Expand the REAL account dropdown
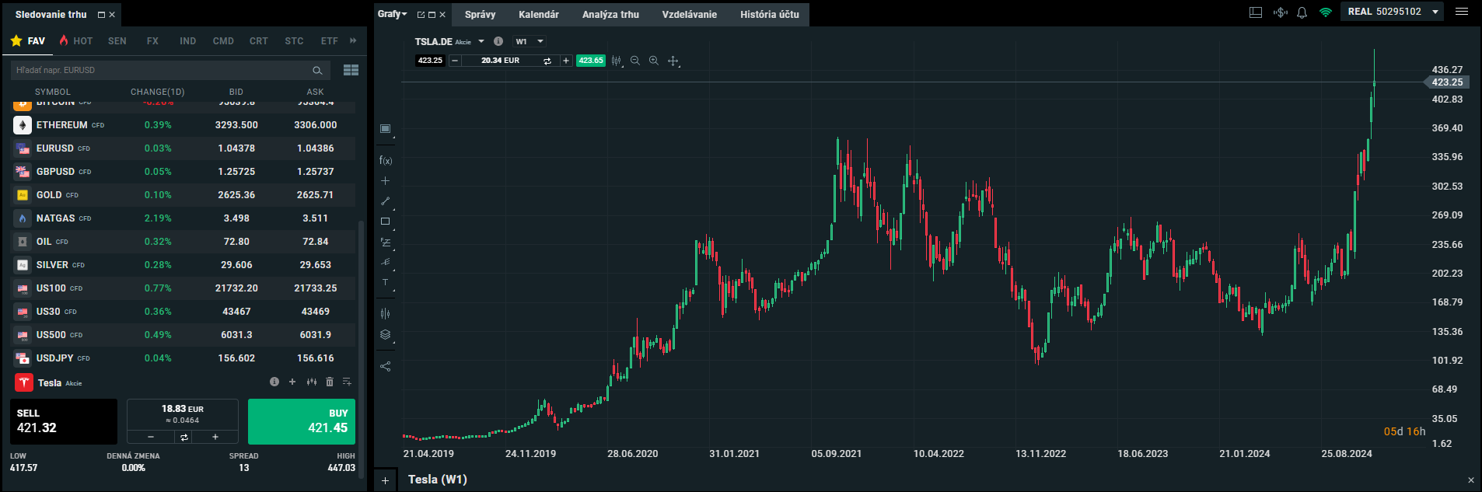 coord(1435,12)
